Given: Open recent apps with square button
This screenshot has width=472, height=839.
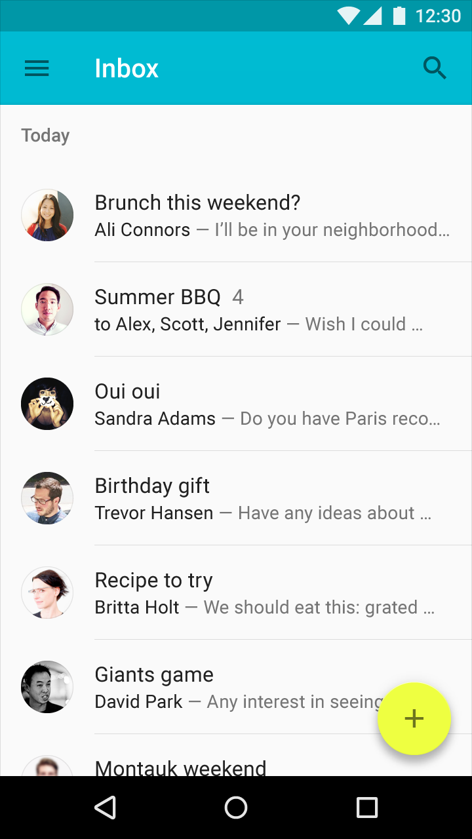Looking at the screenshot, I should (x=367, y=808).
